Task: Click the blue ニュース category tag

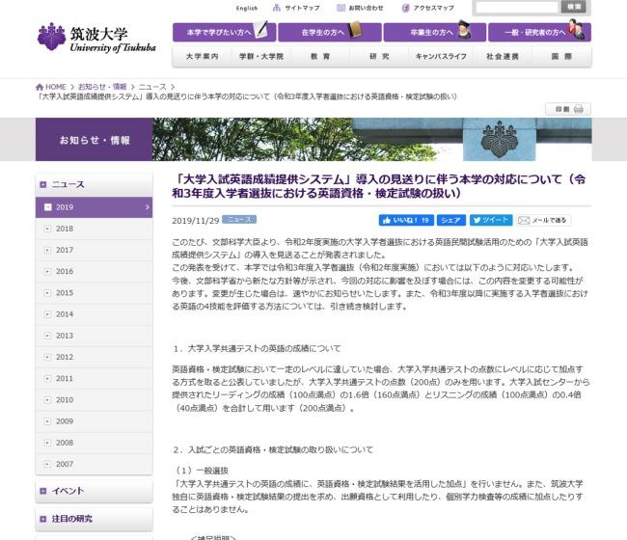Action: [x=239, y=220]
